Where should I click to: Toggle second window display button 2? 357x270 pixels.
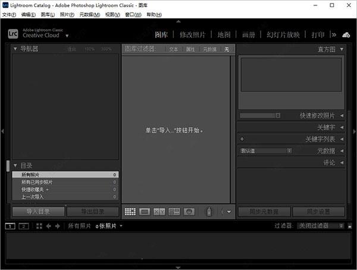point(24,226)
